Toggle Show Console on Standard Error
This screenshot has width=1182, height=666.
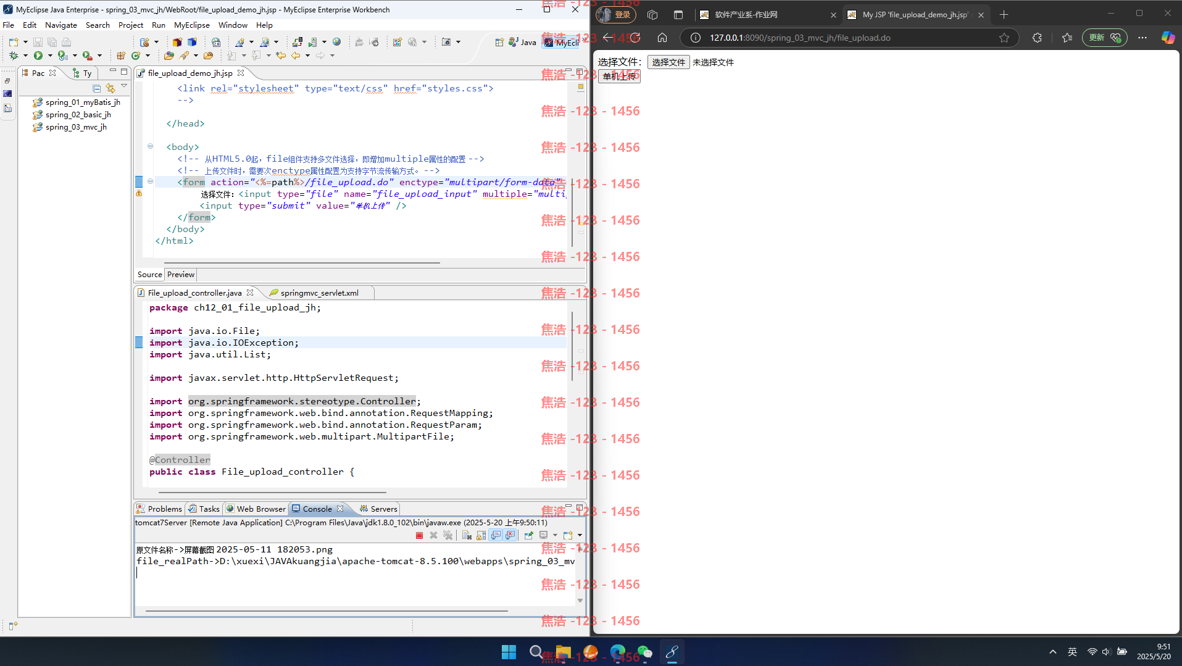pyautogui.click(x=510, y=535)
